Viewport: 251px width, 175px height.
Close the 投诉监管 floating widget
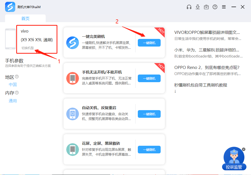pos(244,149)
